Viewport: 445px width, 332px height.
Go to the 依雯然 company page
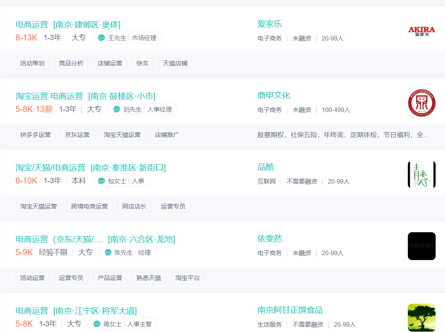point(269,239)
